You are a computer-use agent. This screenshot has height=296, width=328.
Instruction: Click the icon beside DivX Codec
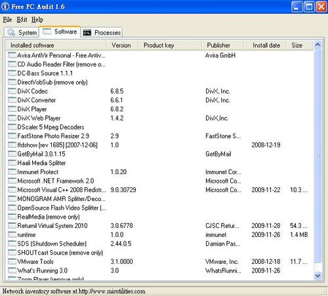coord(12,91)
